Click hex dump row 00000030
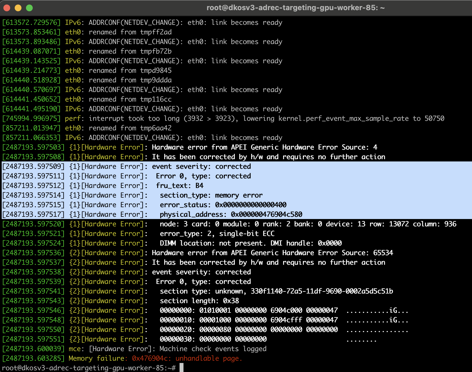 [x=189, y=339]
